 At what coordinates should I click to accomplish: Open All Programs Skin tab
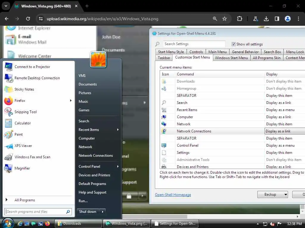[x=267, y=58]
